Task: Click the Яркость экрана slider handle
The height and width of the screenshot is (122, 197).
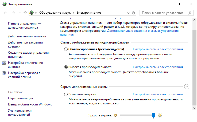Action: [153, 115]
